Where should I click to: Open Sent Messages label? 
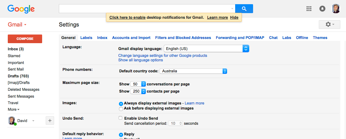21,96
